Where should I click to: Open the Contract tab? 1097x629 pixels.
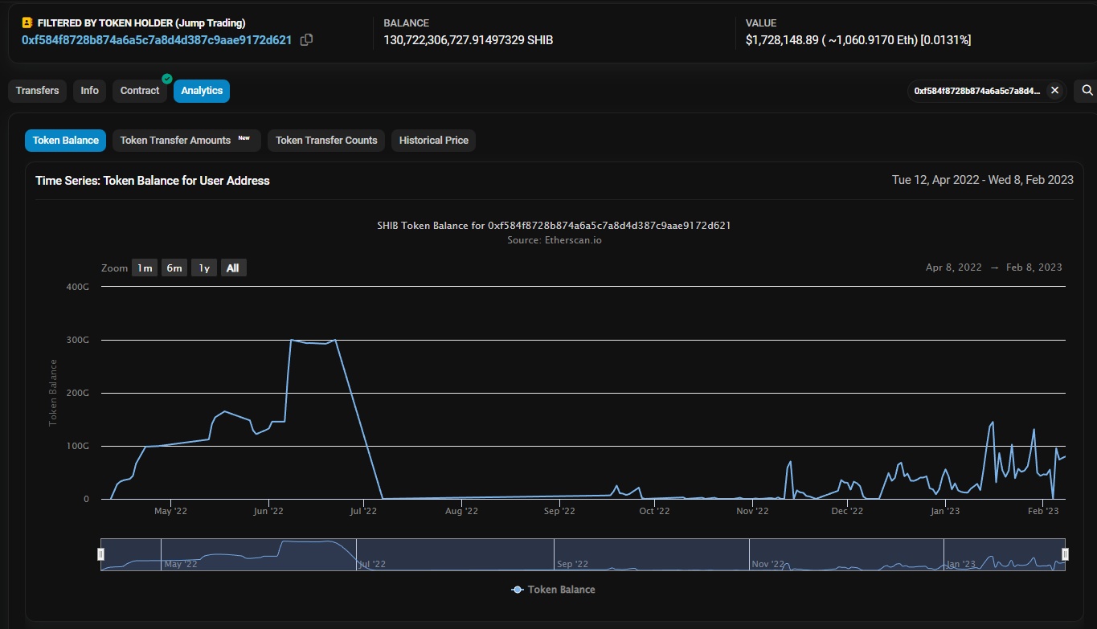pos(140,91)
